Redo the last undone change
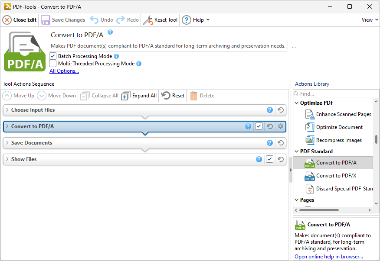The height and width of the screenshot is (261, 380). (128, 20)
